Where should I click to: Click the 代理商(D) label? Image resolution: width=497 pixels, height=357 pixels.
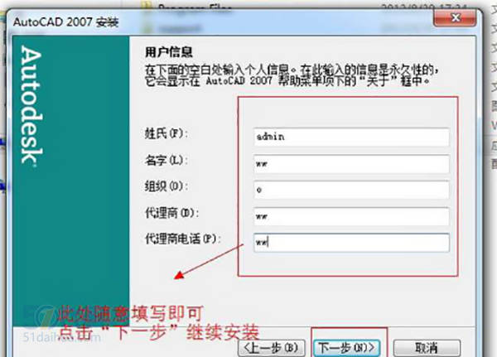pyautogui.click(x=171, y=213)
